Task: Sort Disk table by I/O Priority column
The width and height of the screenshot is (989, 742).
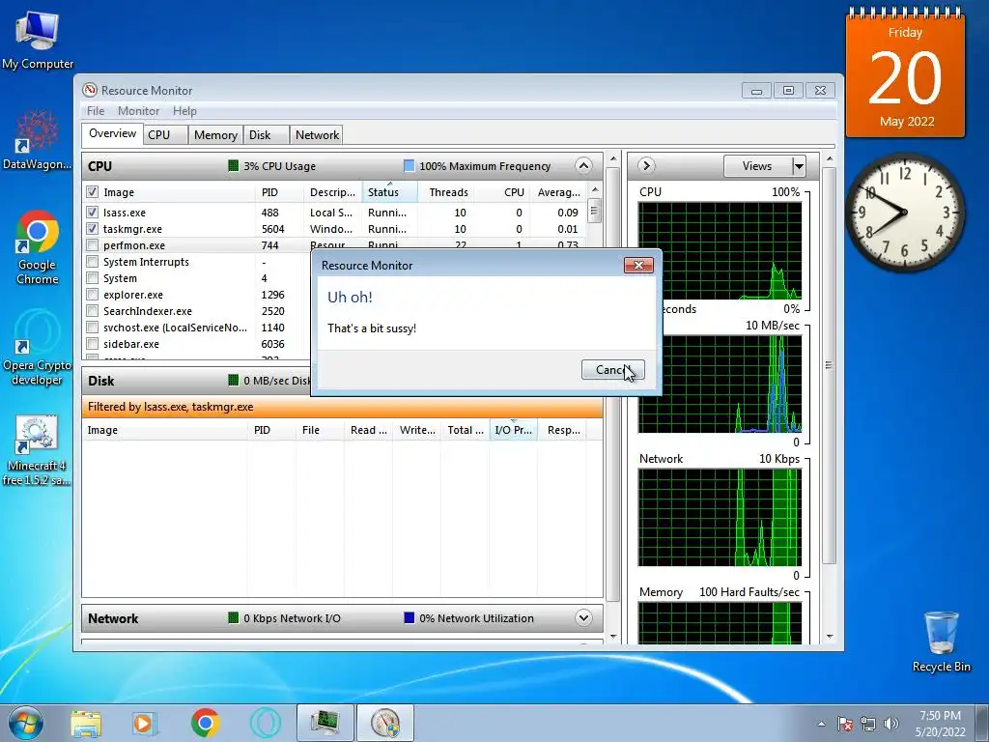Action: click(513, 430)
